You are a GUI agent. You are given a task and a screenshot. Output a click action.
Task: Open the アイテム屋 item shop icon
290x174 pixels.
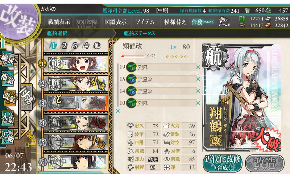pos(224,21)
